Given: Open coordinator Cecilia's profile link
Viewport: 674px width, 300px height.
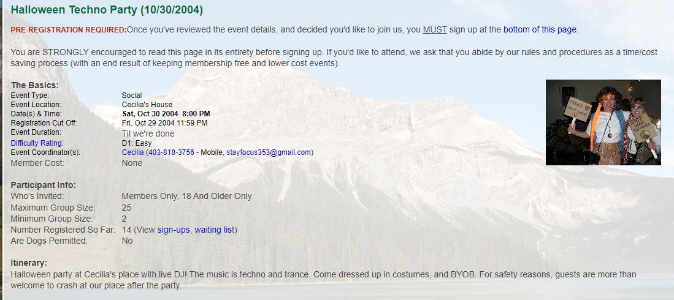Looking at the screenshot, I should click(133, 152).
